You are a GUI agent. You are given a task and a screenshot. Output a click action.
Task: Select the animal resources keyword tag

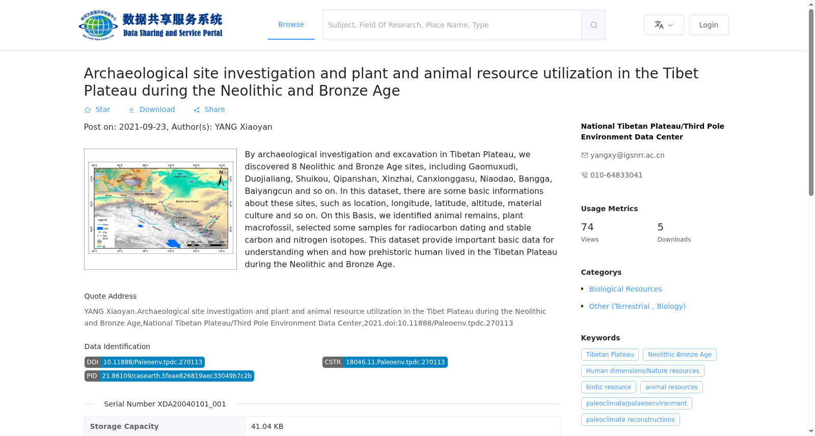(x=671, y=387)
